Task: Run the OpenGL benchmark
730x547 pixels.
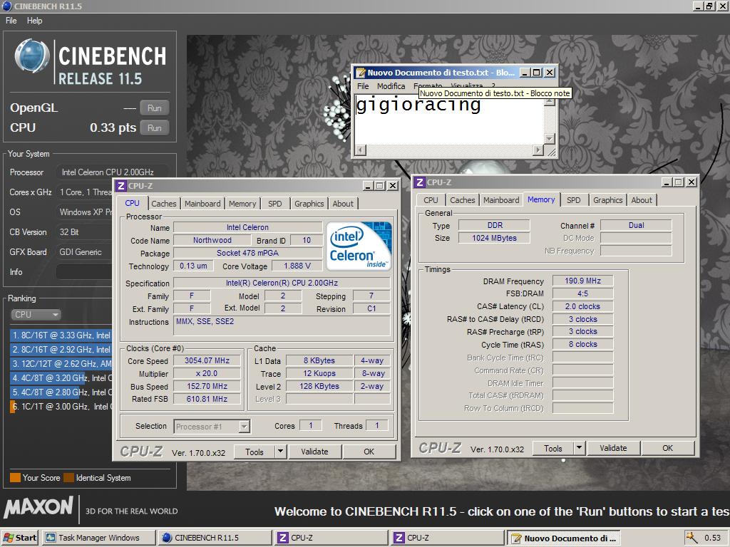Action: (x=155, y=108)
